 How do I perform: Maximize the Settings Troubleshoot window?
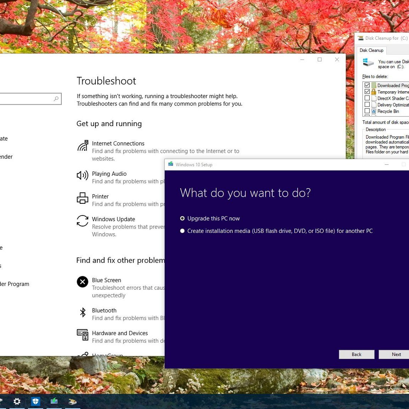click(x=320, y=60)
